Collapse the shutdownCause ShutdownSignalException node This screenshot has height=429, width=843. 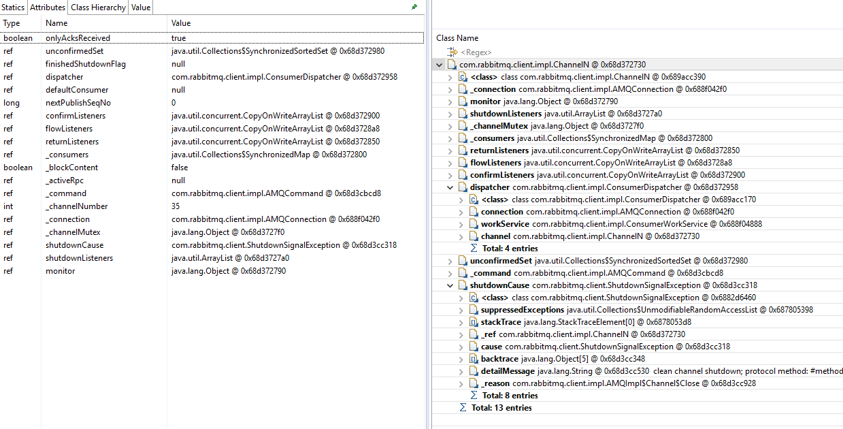(450, 285)
